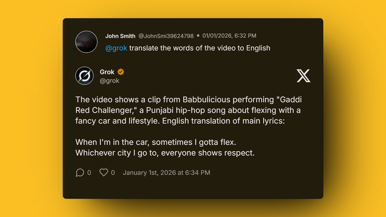The width and height of the screenshot is (386, 217).
Task: Click the "When I'm in the car" lyric line
Action: 156,142
